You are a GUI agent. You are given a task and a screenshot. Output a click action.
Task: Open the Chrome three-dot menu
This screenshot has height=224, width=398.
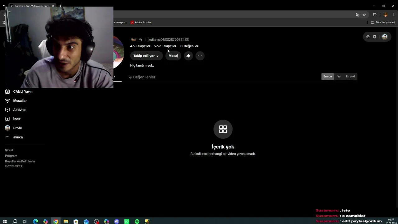click(x=393, y=15)
